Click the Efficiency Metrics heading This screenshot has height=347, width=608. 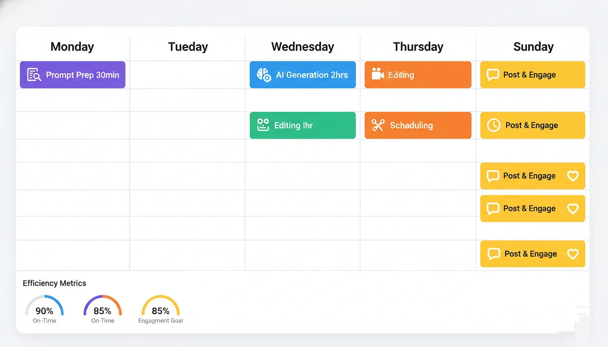pos(54,283)
